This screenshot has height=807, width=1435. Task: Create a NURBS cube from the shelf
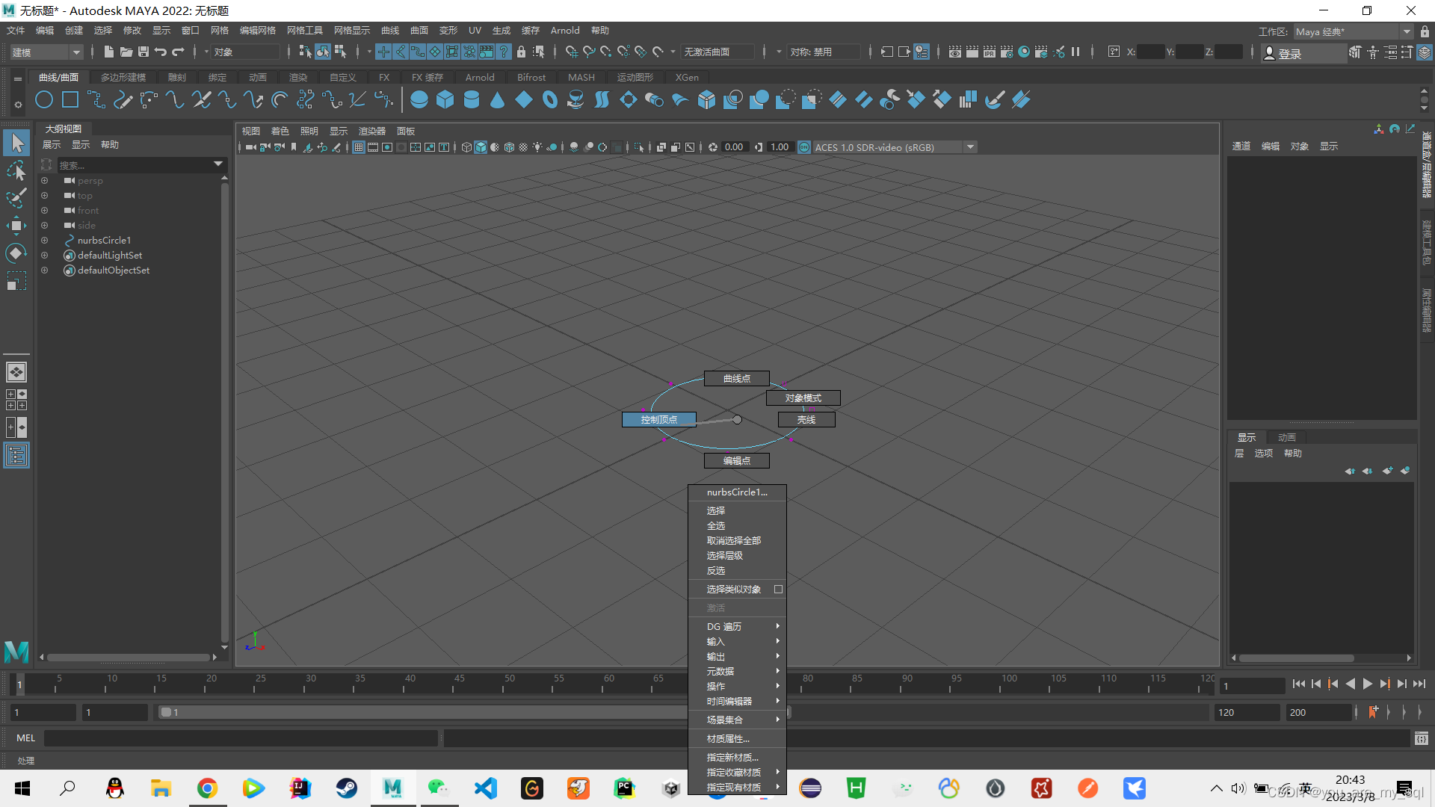(445, 99)
